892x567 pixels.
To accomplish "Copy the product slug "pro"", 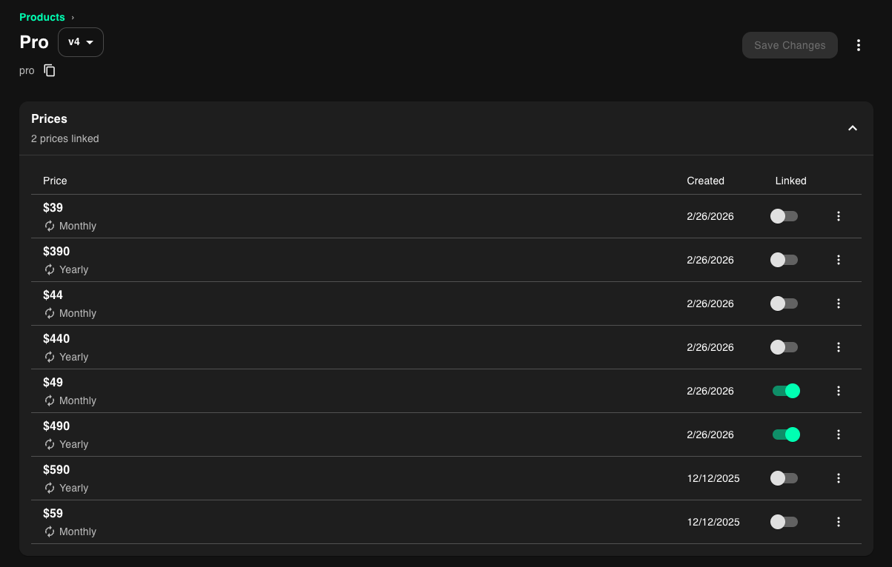I will pyautogui.click(x=49, y=70).
